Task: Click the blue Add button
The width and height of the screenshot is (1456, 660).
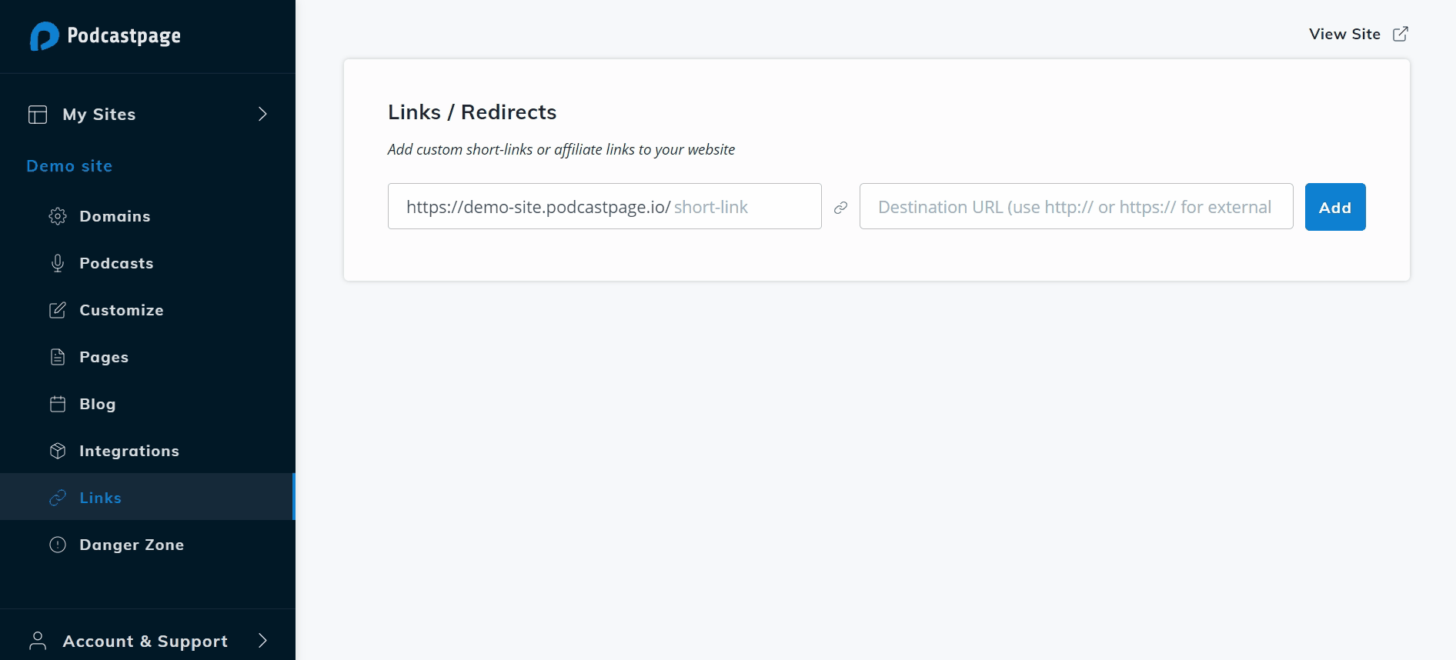Action: [x=1335, y=207]
